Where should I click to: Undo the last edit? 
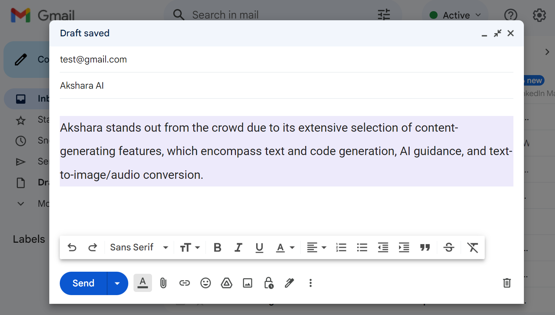point(72,248)
